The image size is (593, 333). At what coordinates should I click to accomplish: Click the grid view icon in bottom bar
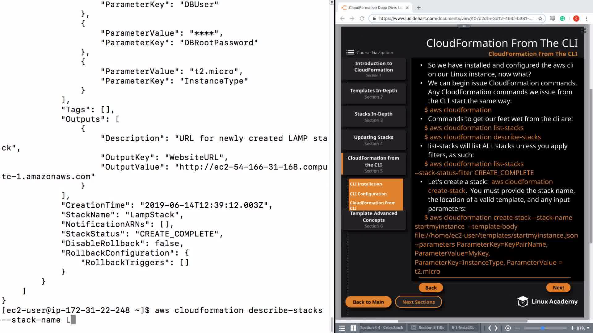(353, 328)
